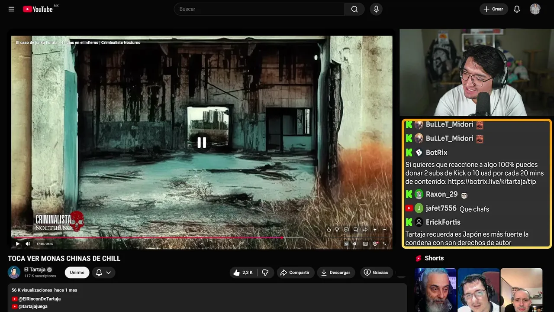Focus the Buscar search field
This screenshot has width=554, height=312.
click(x=259, y=9)
